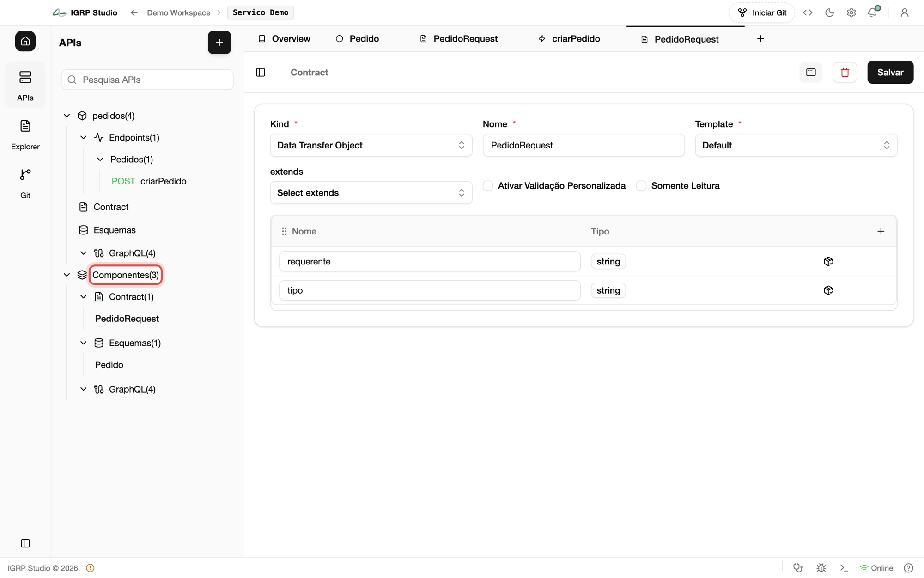Viewport: 924px width, 578px height.
Task: Click the Salvar button
Action: click(890, 72)
